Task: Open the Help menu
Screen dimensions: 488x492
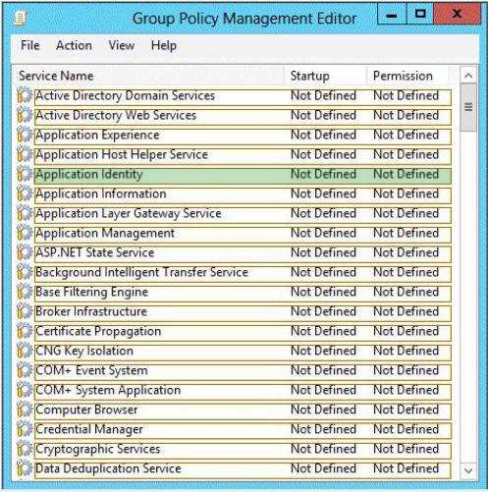Action: [164, 45]
